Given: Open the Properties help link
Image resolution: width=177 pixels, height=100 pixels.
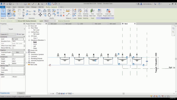Looking at the screenshot, I should click(x=5, y=93).
